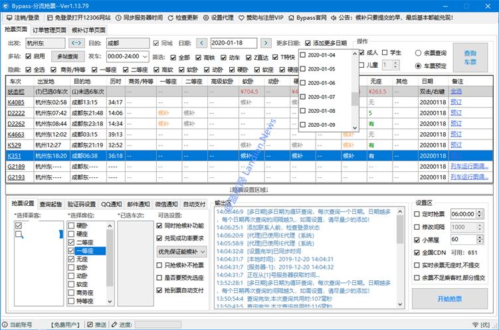Go to the previous date arrow
Image resolution: width=499 pixels, height=330 pixels.
click(202, 43)
